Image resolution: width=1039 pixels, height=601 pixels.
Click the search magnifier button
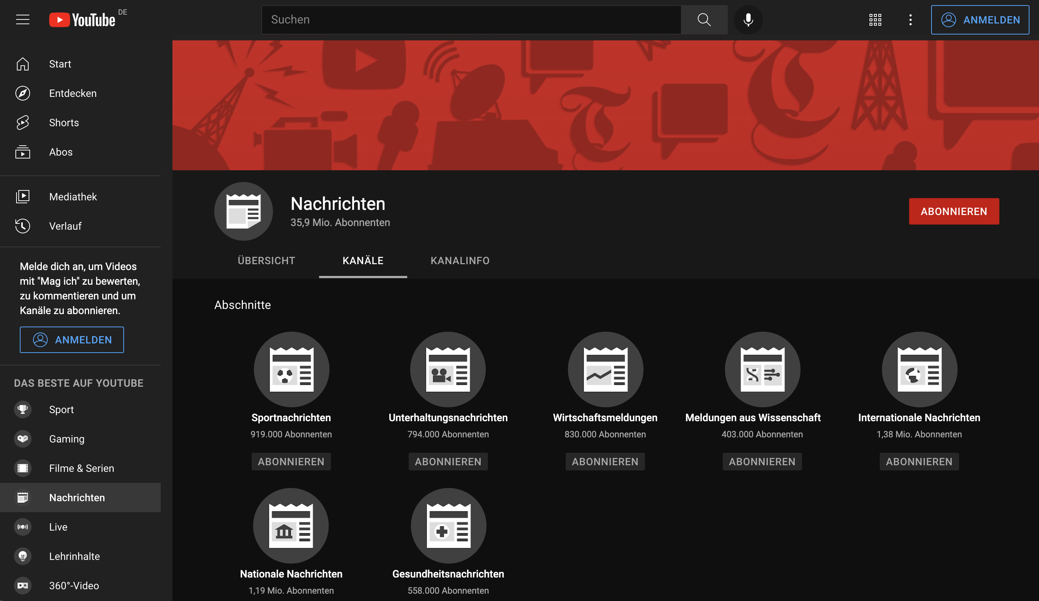coord(704,19)
